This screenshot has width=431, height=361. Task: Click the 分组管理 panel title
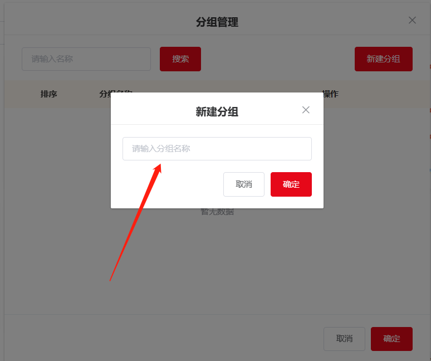coord(217,22)
